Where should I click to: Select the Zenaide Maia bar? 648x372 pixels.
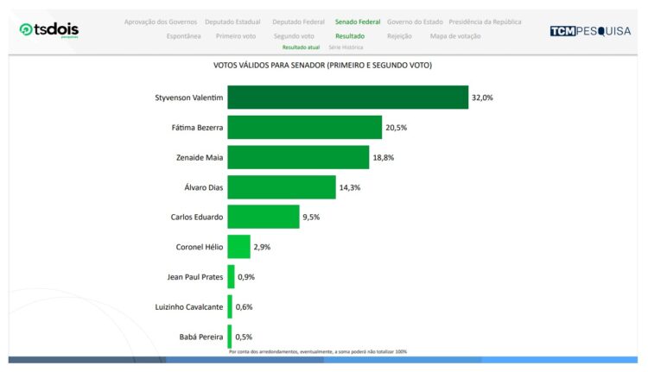[298, 157]
